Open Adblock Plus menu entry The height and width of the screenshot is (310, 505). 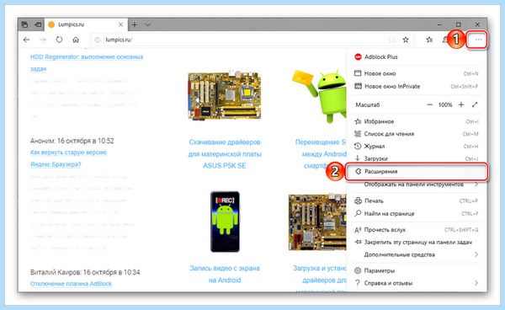tap(417, 56)
